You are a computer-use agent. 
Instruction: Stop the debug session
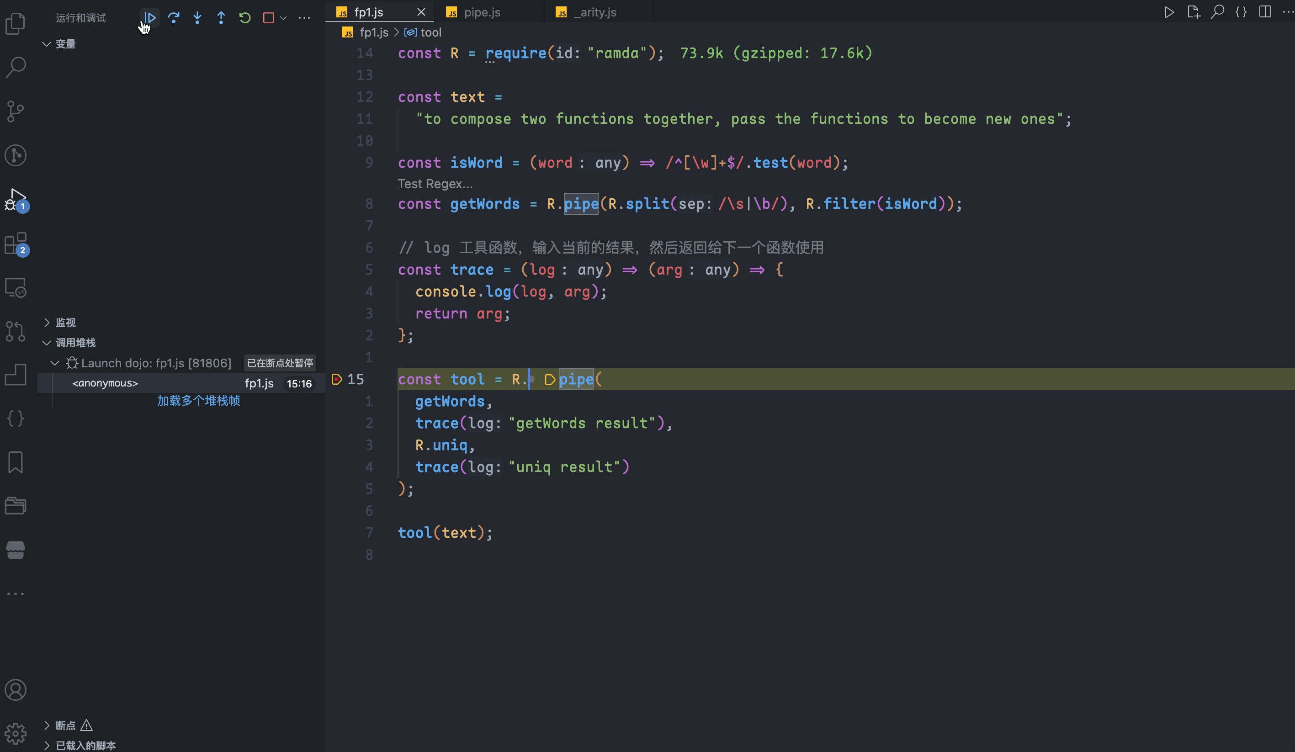pyautogui.click(x=268, y=18)
